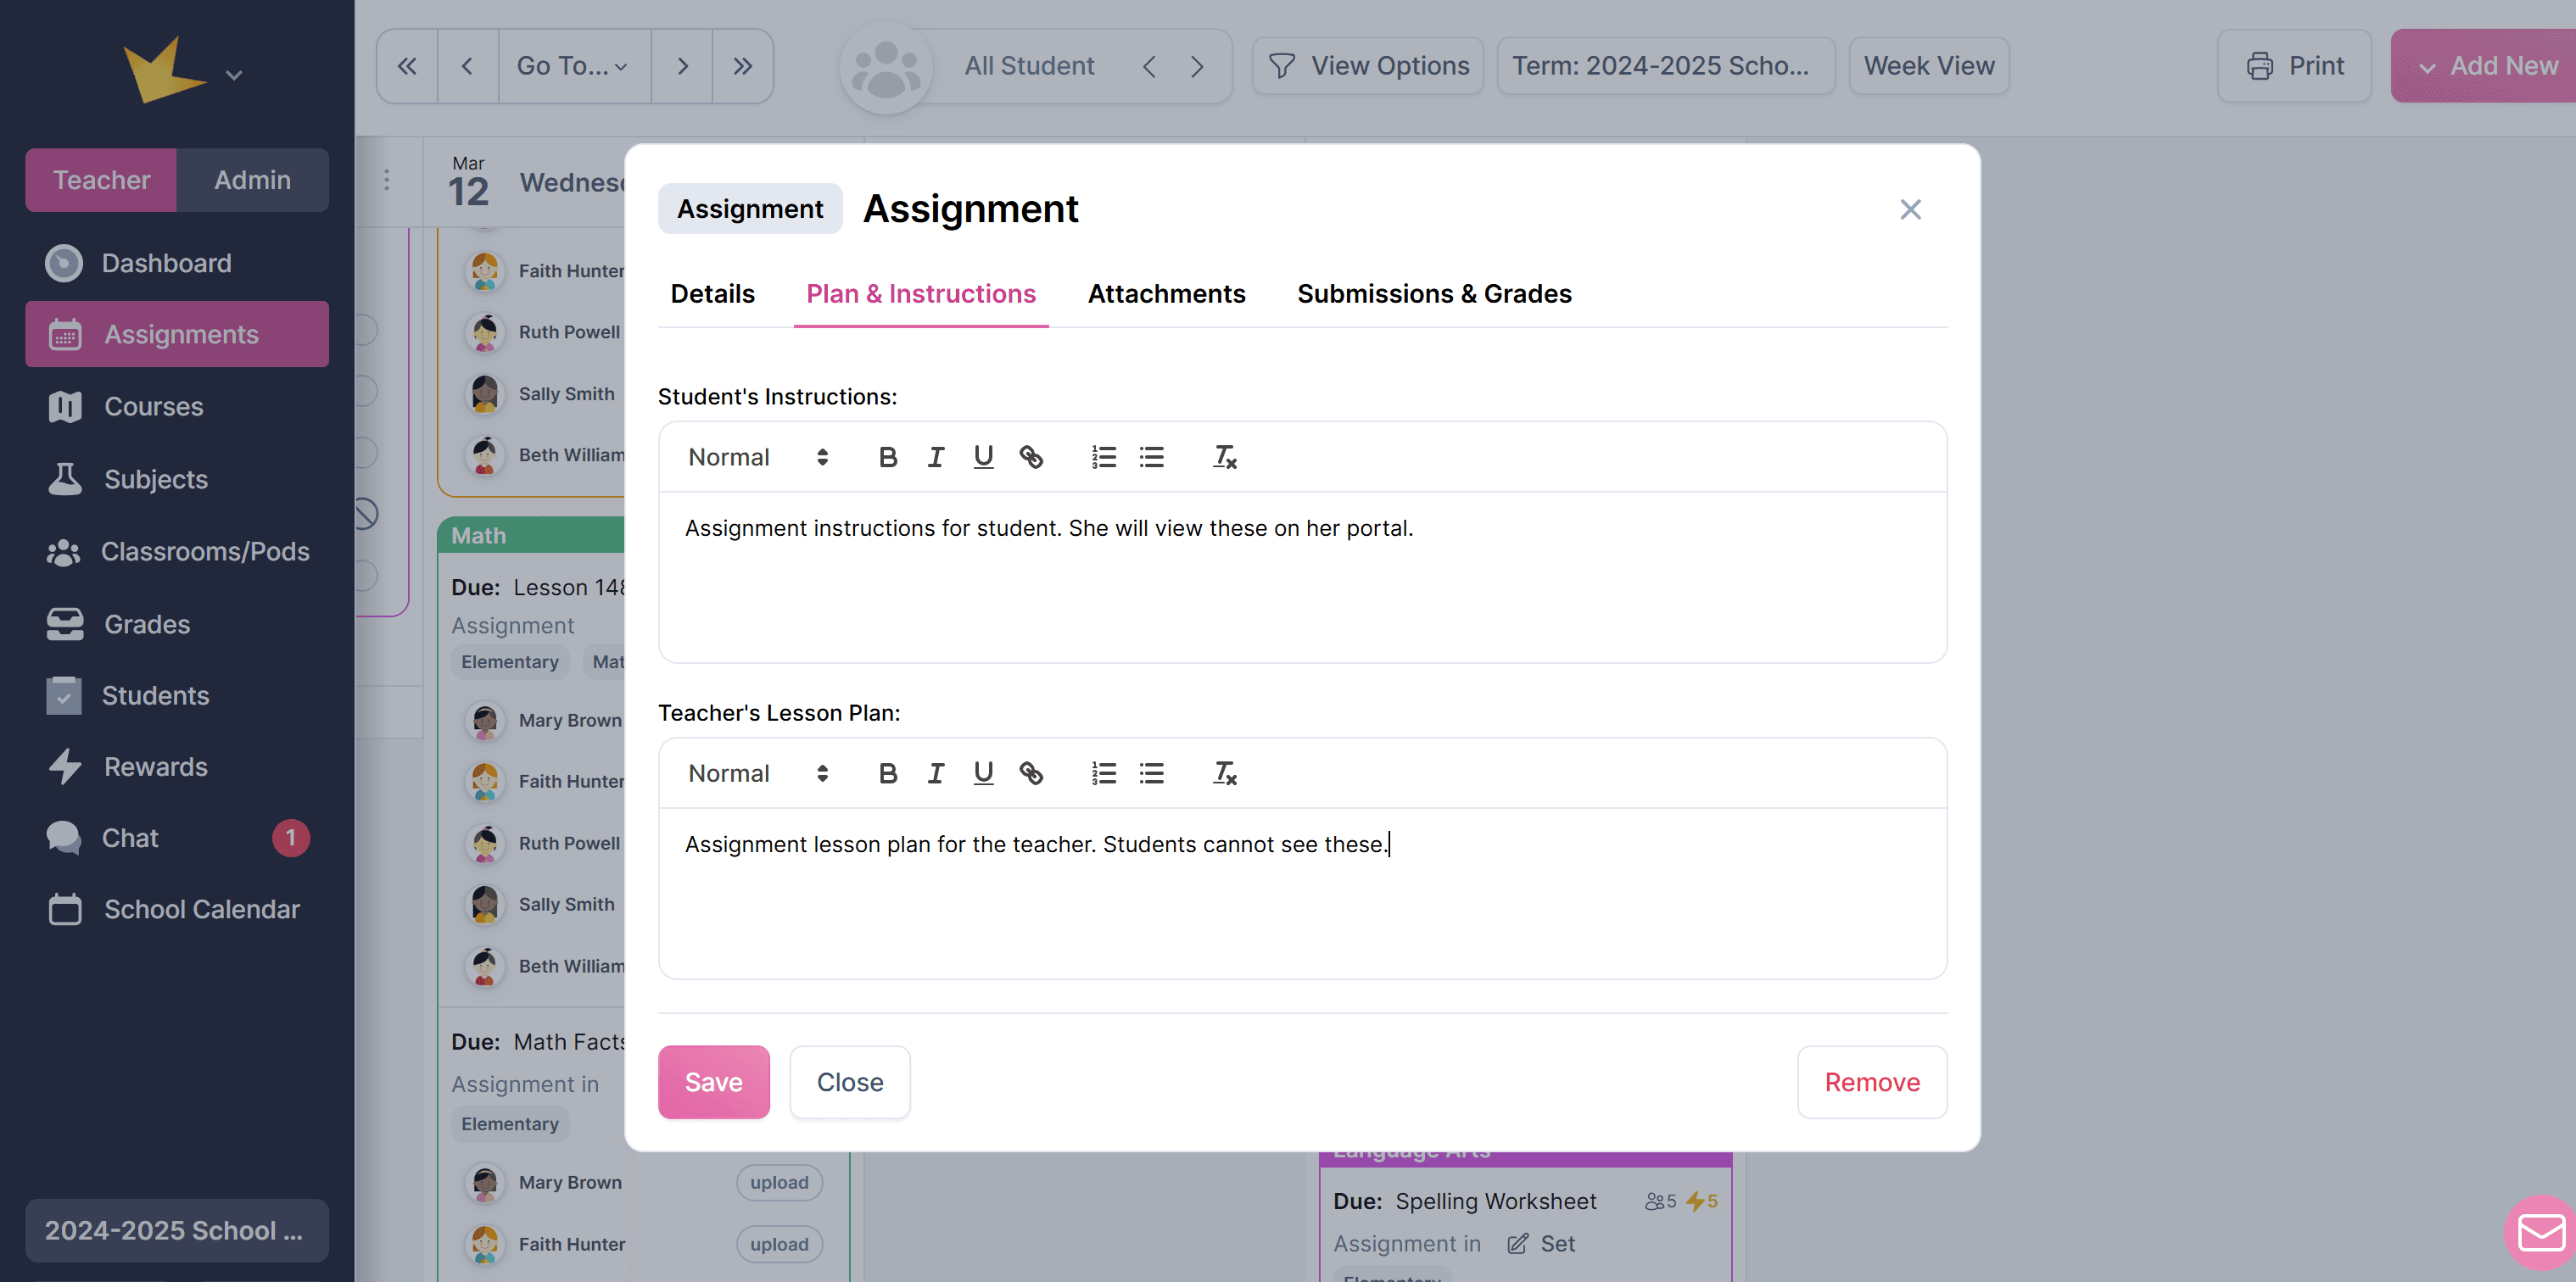Screen dimensions: 2576x1282
Task: Click the Remove button
Action: 1871,1082
